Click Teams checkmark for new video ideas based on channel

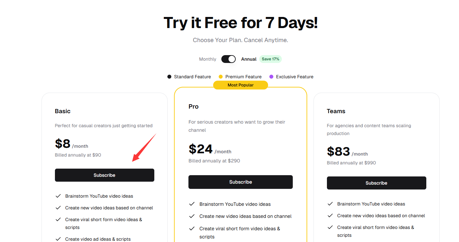click(330, 216)
